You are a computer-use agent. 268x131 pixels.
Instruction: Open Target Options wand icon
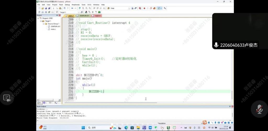(x=82, y=12)
